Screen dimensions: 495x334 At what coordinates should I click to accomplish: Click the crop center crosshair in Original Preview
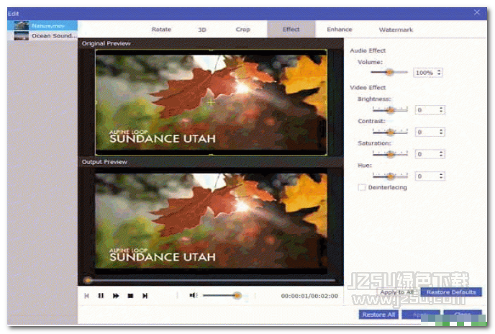tap(211, 102)
